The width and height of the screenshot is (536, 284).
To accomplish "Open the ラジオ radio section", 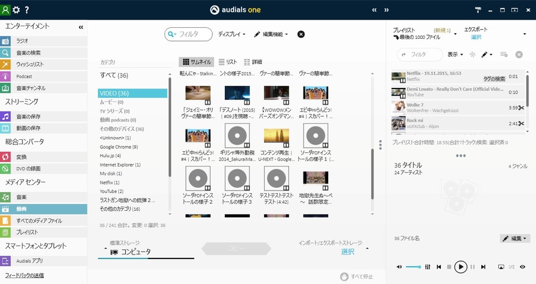I will [x=43, y=41].
